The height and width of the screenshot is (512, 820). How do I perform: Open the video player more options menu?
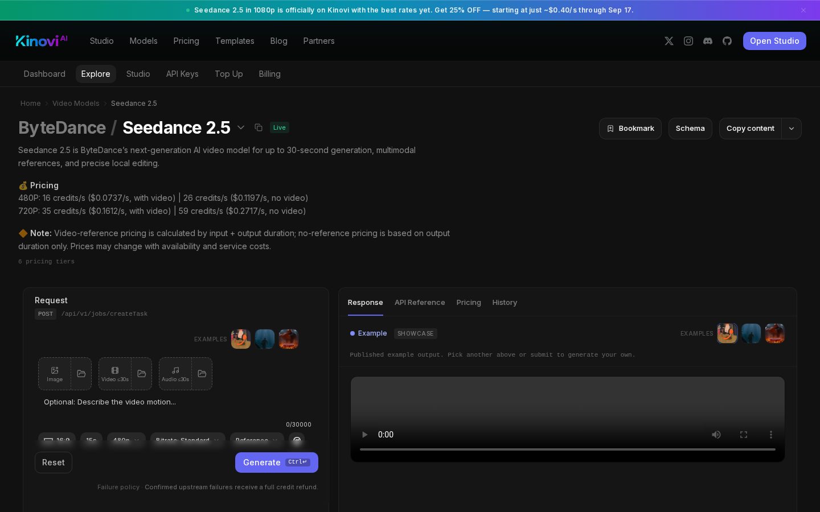[771, 435]
